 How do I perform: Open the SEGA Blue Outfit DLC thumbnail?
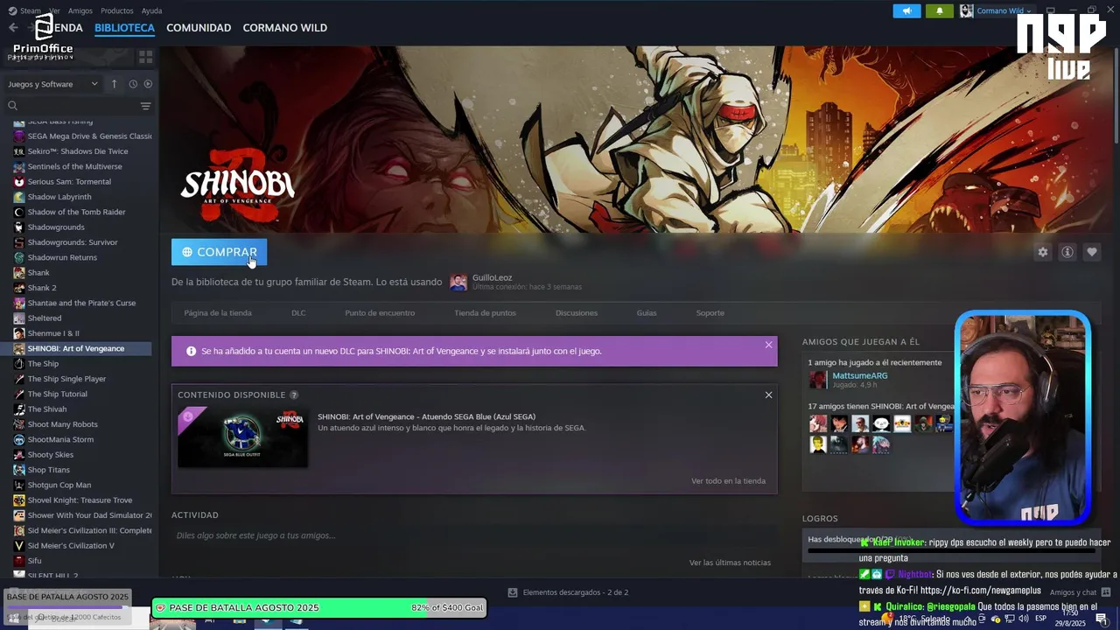242,437
